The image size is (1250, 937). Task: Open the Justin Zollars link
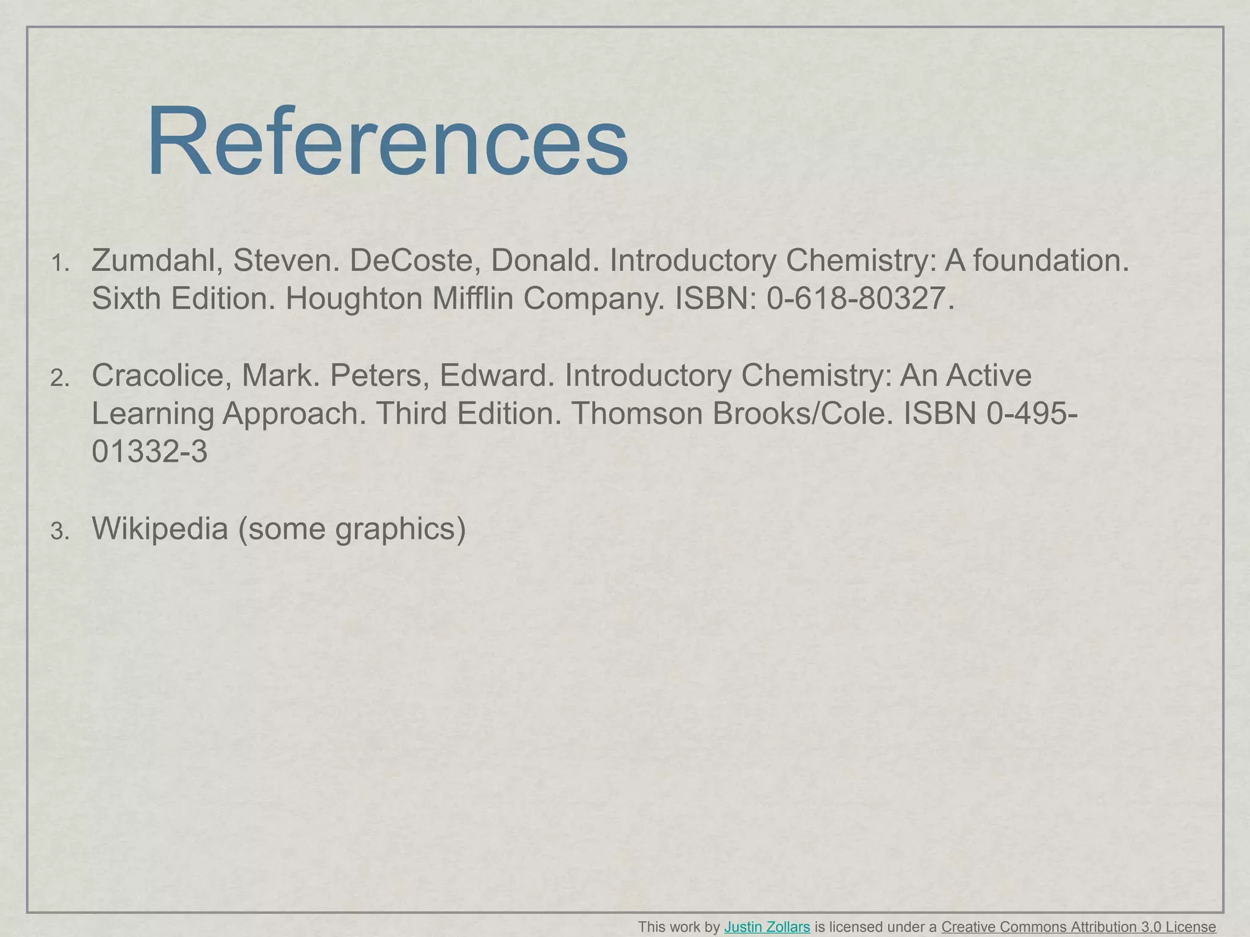pyautogui.click(x=767, y=927)
